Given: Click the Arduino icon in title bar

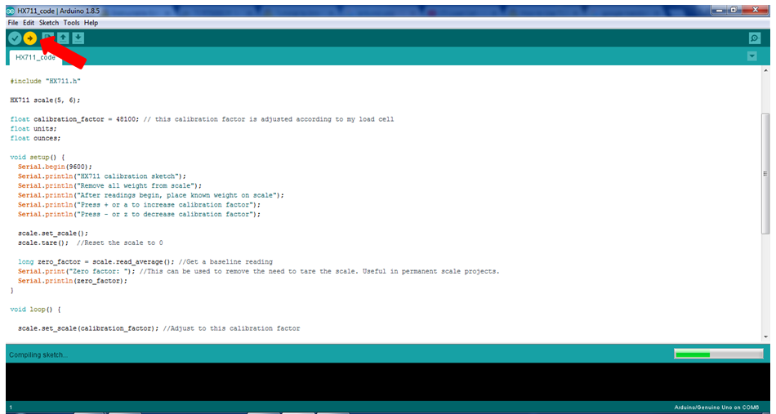Looking at the screenshot, I should (11, 11).
